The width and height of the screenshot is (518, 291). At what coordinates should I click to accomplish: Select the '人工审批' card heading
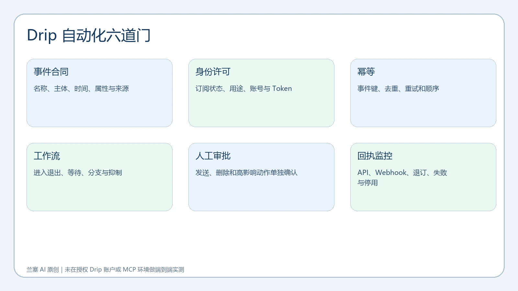pos(213,156)
